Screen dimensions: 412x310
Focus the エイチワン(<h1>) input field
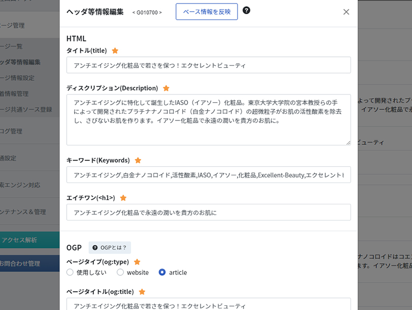pos(209,212)
